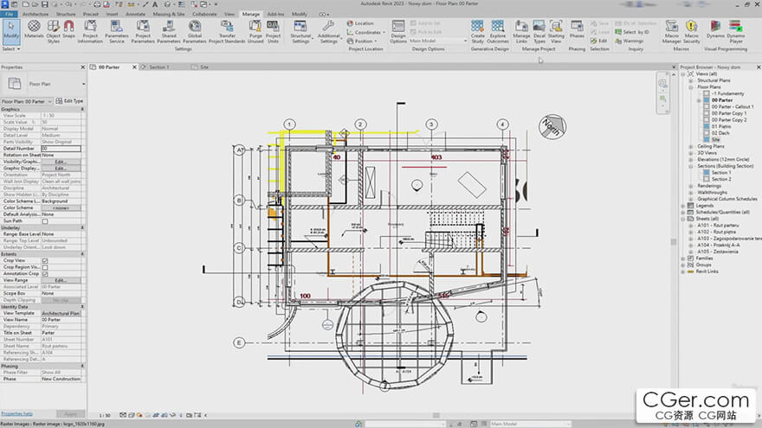Viewport: 762px width, 428px height.
Task: Click Edit button for View Range
Action: (x=61, y=280)
